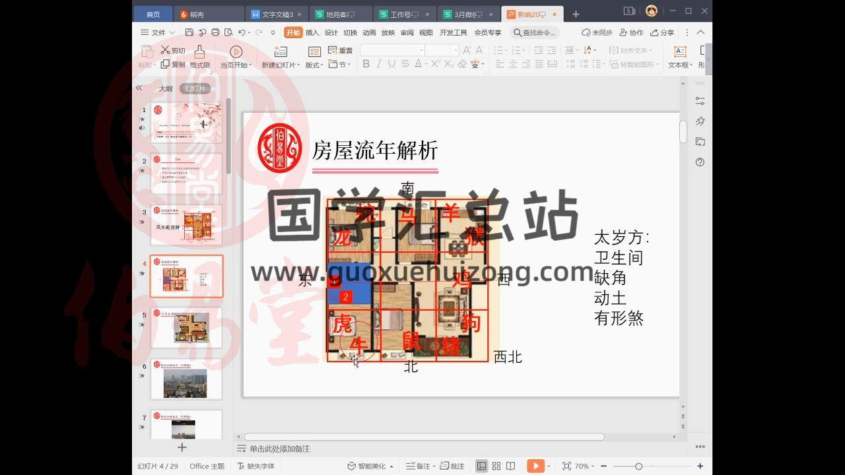Open slide sorter grid view icon
The width and height of the screenshot is (845, 475).
click(x=496, y=466)
